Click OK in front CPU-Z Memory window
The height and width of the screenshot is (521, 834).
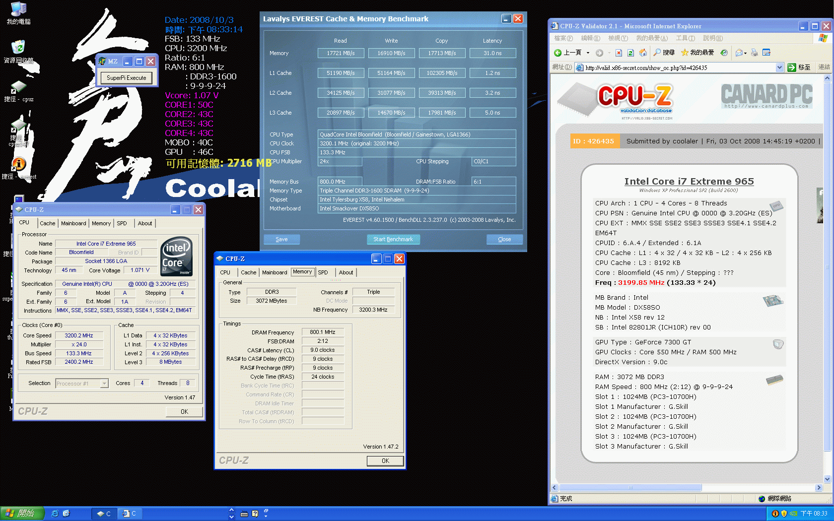click(386, 461)
